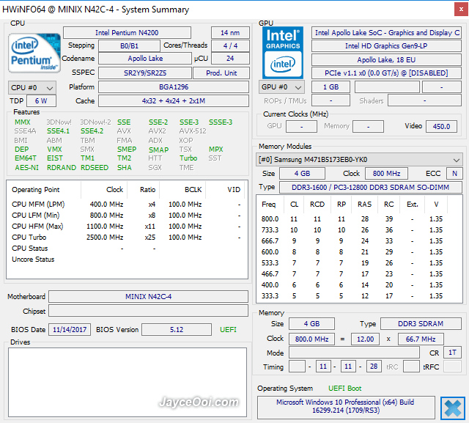Click the Operating Point column header
Screen dimensions: 469x423
click(x=36, y=190)
